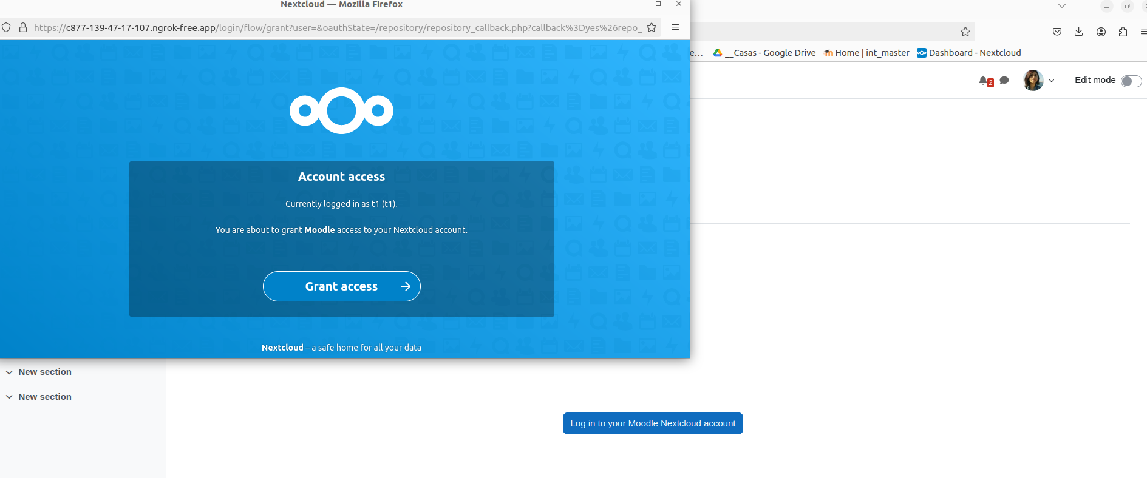The width and height of the screenshot is (1147, 478).
Task: Minimize the Nextcloud popup window
Action: pos(638,4)
